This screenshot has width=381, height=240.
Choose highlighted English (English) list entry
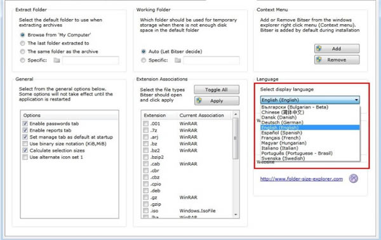310,128
